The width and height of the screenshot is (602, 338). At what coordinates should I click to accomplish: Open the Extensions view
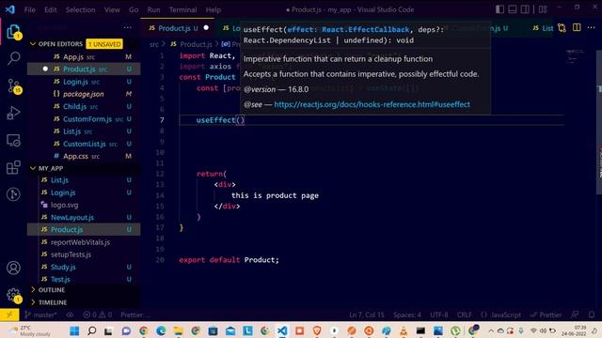[13, 167]
